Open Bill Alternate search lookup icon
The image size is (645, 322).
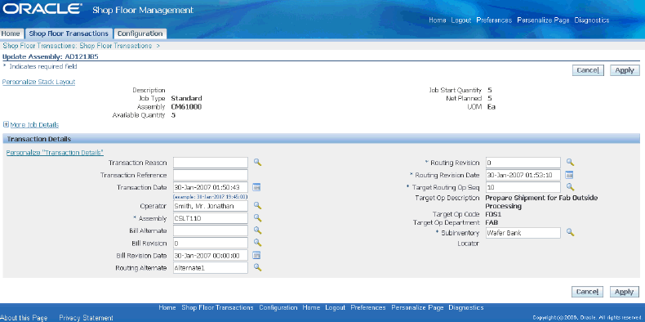[257, 230]
